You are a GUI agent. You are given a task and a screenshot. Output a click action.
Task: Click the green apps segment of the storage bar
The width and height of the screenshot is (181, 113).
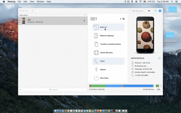[98, 86]
